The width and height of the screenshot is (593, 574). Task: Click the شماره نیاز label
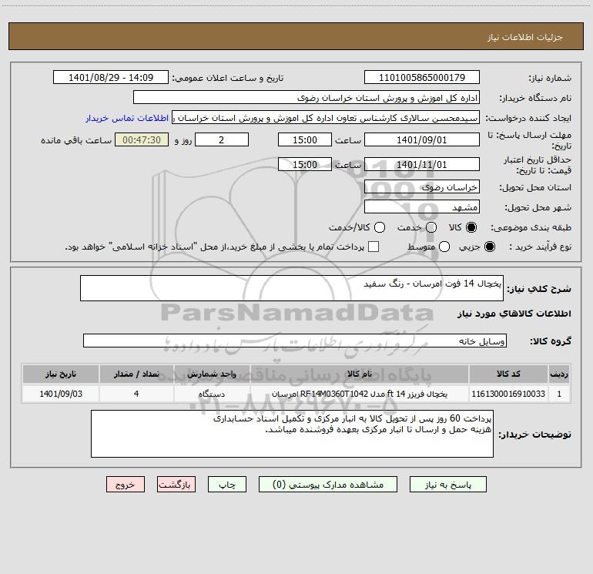click(550, 79)
